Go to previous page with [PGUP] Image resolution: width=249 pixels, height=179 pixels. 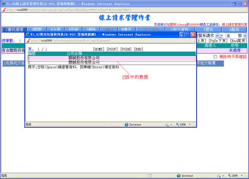pyautogui.click(x=113, y=49)
